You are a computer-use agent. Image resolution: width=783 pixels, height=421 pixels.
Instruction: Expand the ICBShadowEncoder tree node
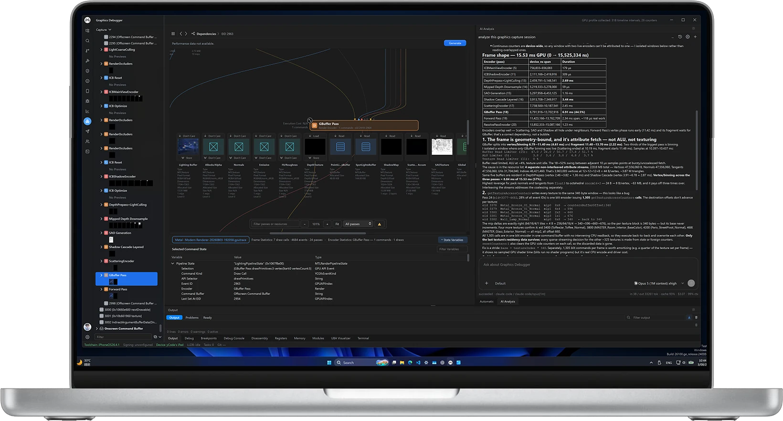tap(101, 176)
